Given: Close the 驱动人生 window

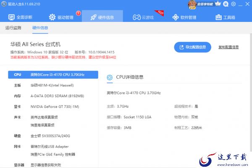Looking at the screenshot, I should [x=247, y=4].
